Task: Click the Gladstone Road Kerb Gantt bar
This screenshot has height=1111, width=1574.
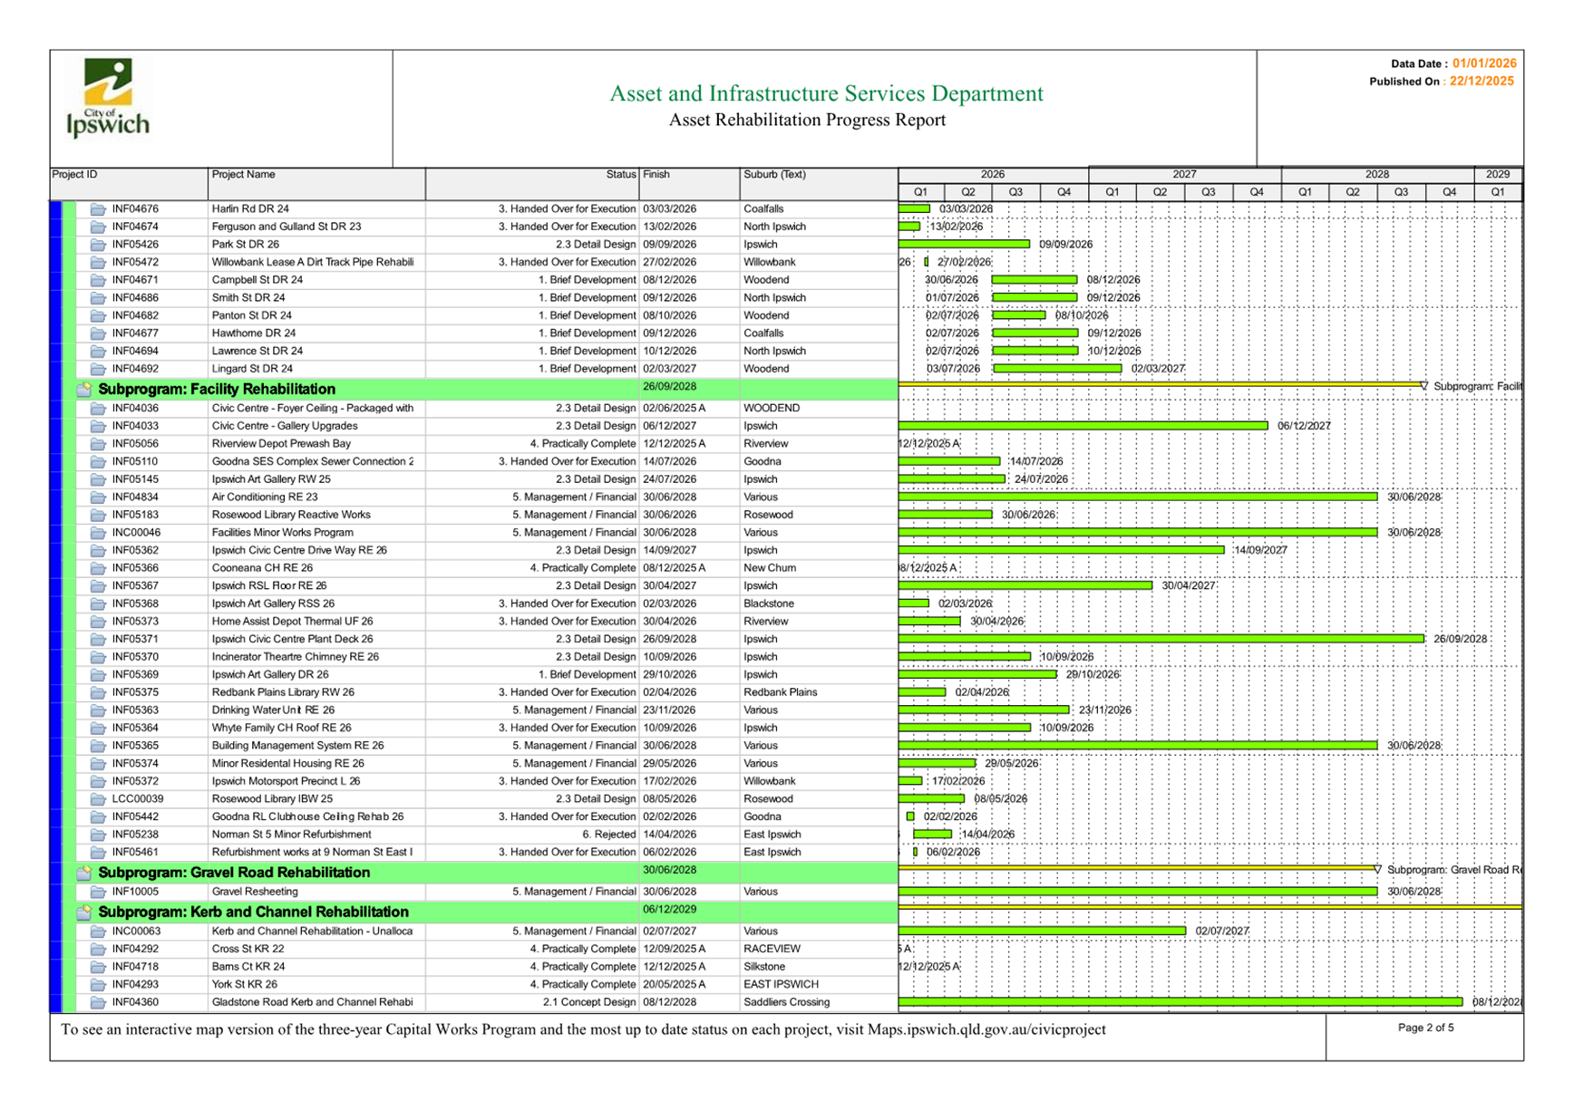Action: click(x=1180, y=1002)
